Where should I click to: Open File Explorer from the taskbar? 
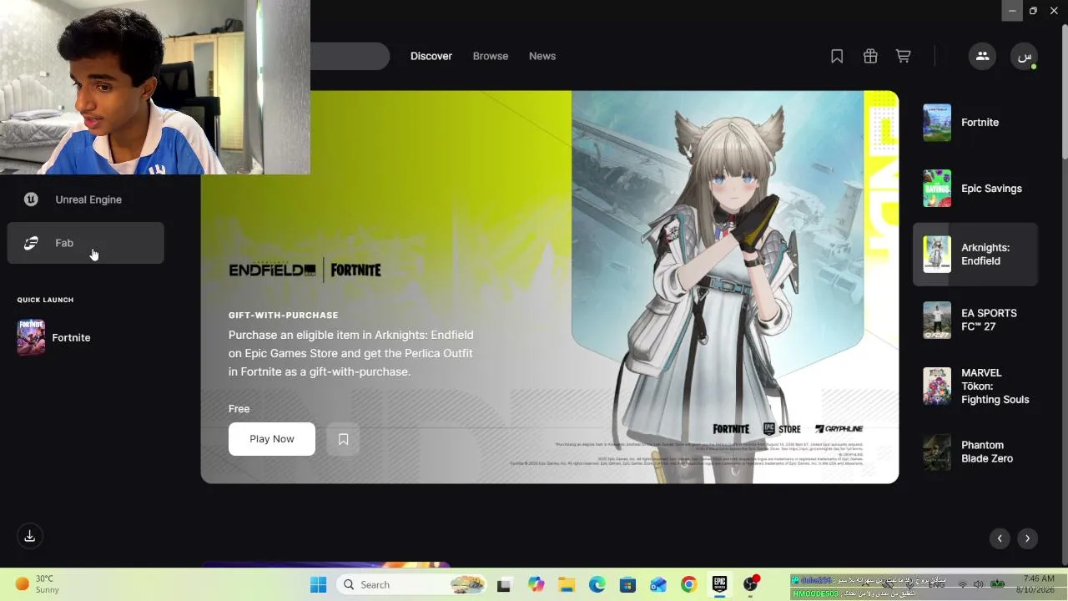coord(567,585)
